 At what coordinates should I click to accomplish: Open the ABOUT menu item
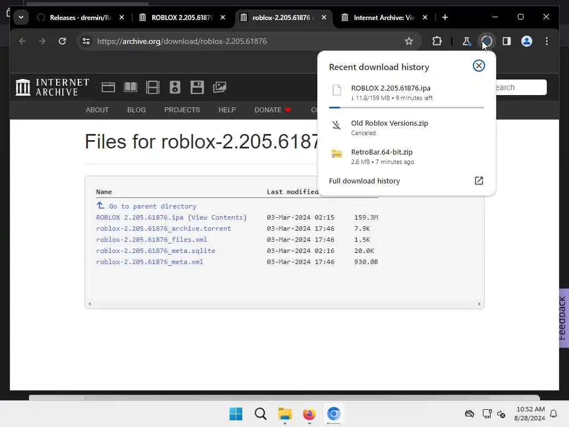pyautogui.click(x=97, y=110)
